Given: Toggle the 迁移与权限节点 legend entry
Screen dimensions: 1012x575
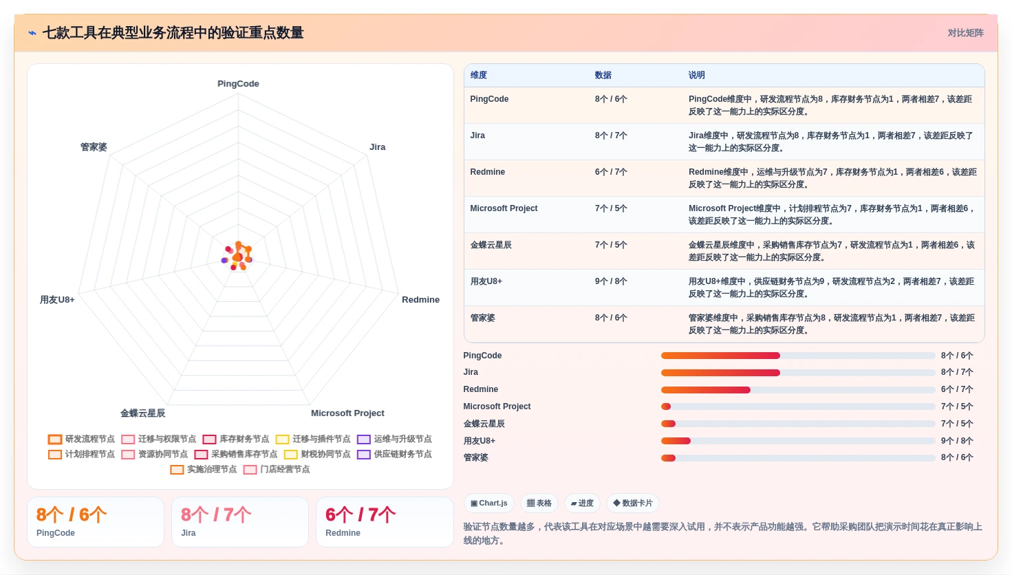Looking at the screenshot, I should [158, 440].
